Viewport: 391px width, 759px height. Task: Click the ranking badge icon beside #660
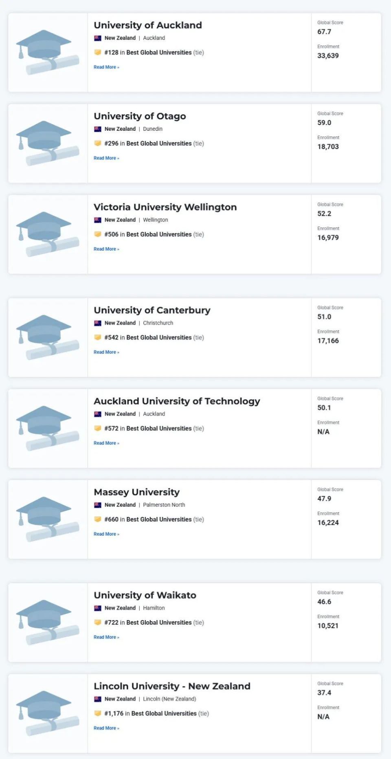(98, 519)
